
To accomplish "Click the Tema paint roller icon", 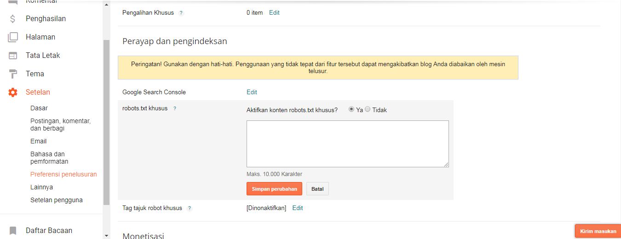I will pos(13,74).
